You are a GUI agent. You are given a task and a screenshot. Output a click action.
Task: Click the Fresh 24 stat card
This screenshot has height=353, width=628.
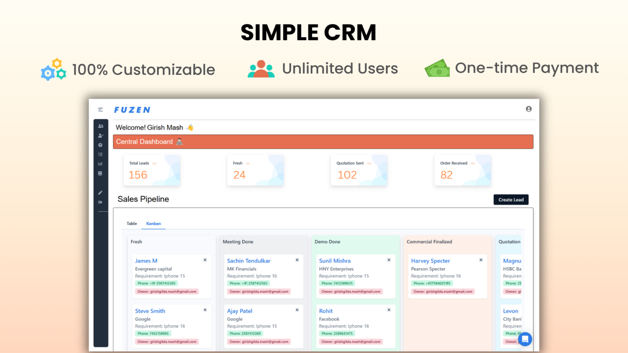pyautogui.click(x=256, y=171)
